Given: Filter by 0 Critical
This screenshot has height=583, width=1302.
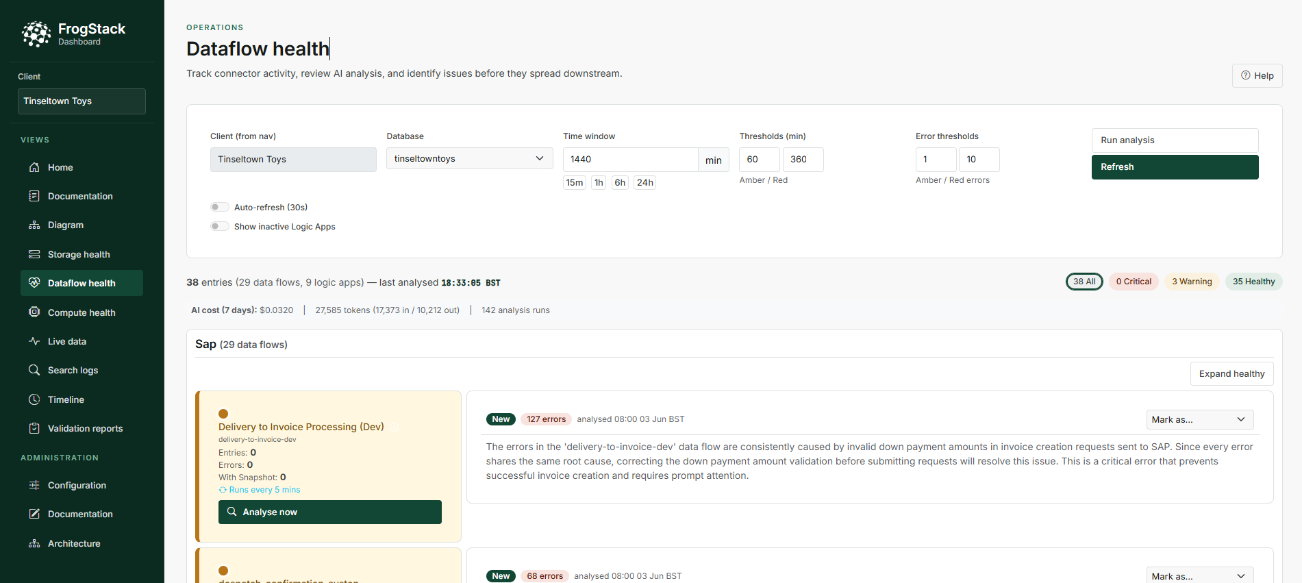Looking at the screenshot, I should point(1134,282).
